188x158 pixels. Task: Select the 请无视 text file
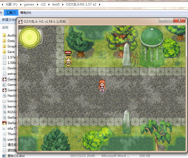[9, 145]
